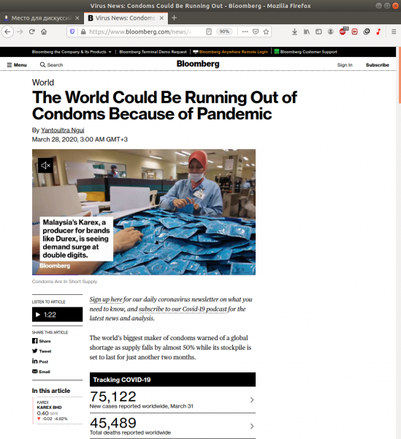Open 'Bloomberg Customer Support' link
The height and width of the screenshot is (439, 401).
click(x=306, y=52)
